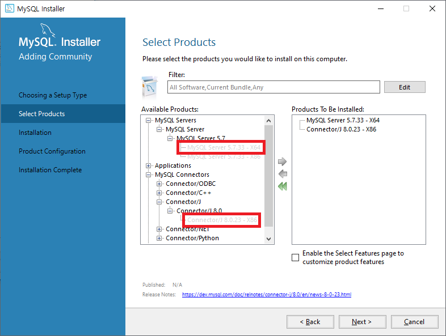This screenshot has width=446, height=336.
Task: Select Connector/J 8.0.23 - X86 in install list
Action: [342, 130]
